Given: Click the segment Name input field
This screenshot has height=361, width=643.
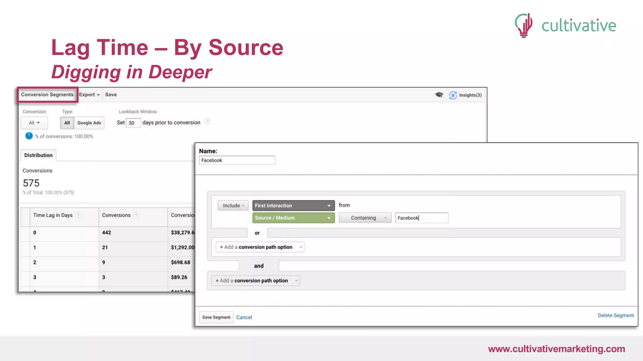Looking at the screenshot, I should coord(237,160).
